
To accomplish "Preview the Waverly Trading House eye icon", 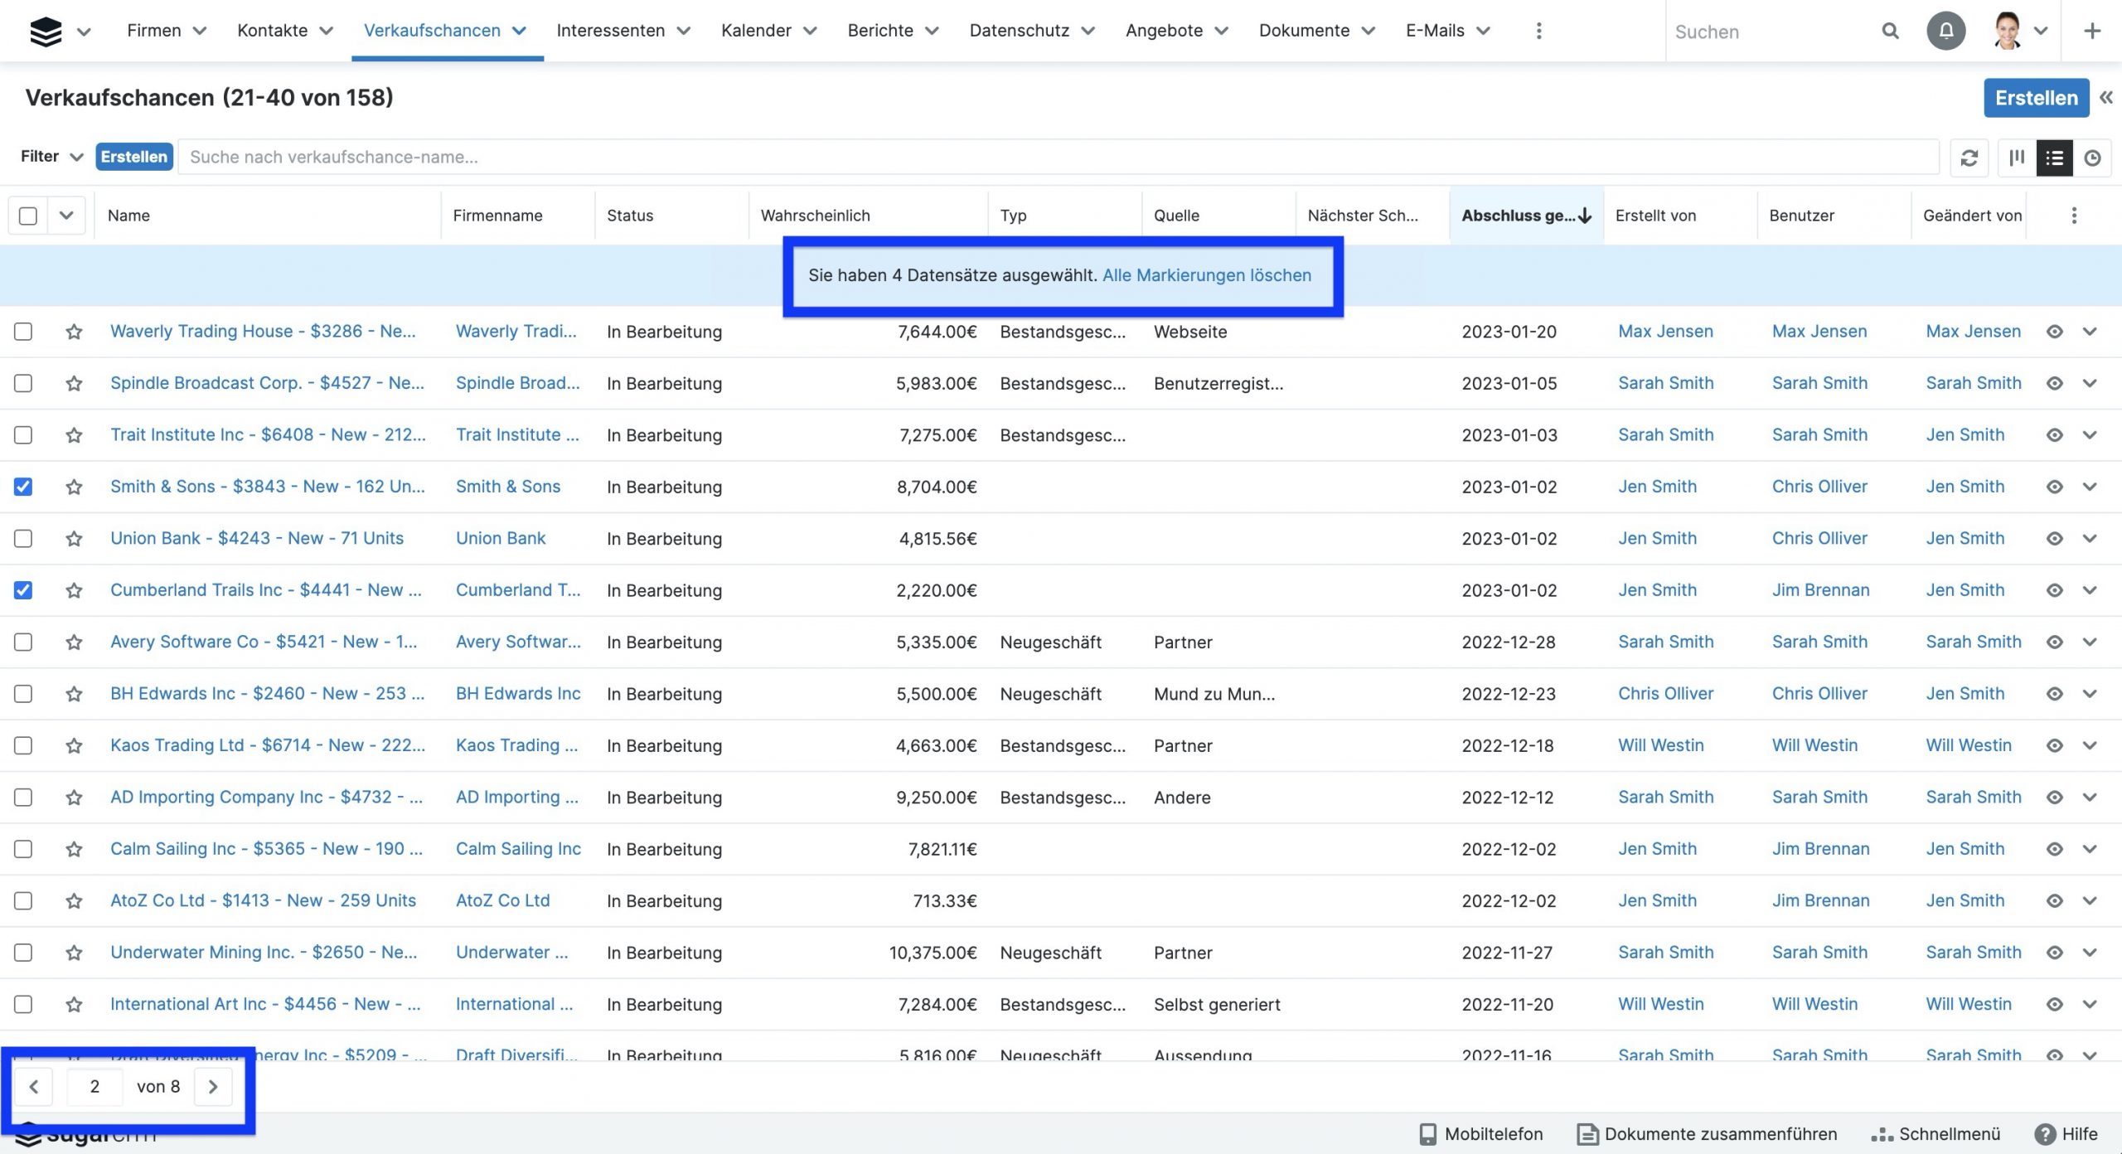I will coord(2054,332).
